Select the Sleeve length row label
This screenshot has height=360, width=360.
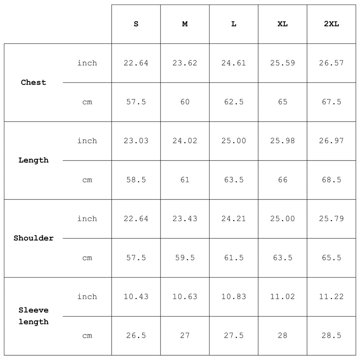click(33, 316)
